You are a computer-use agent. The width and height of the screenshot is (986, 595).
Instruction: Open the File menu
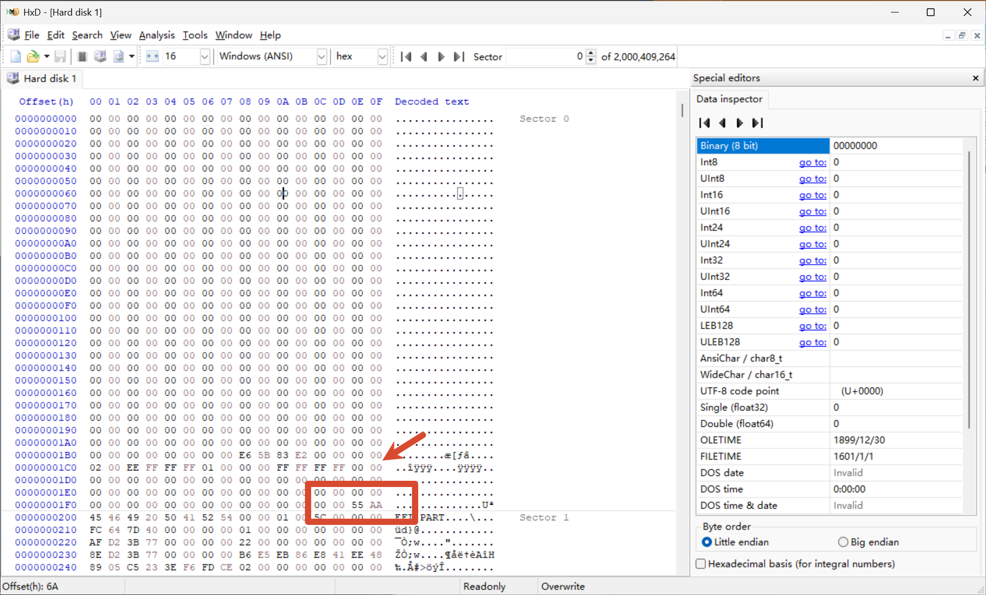coord(32,35)
